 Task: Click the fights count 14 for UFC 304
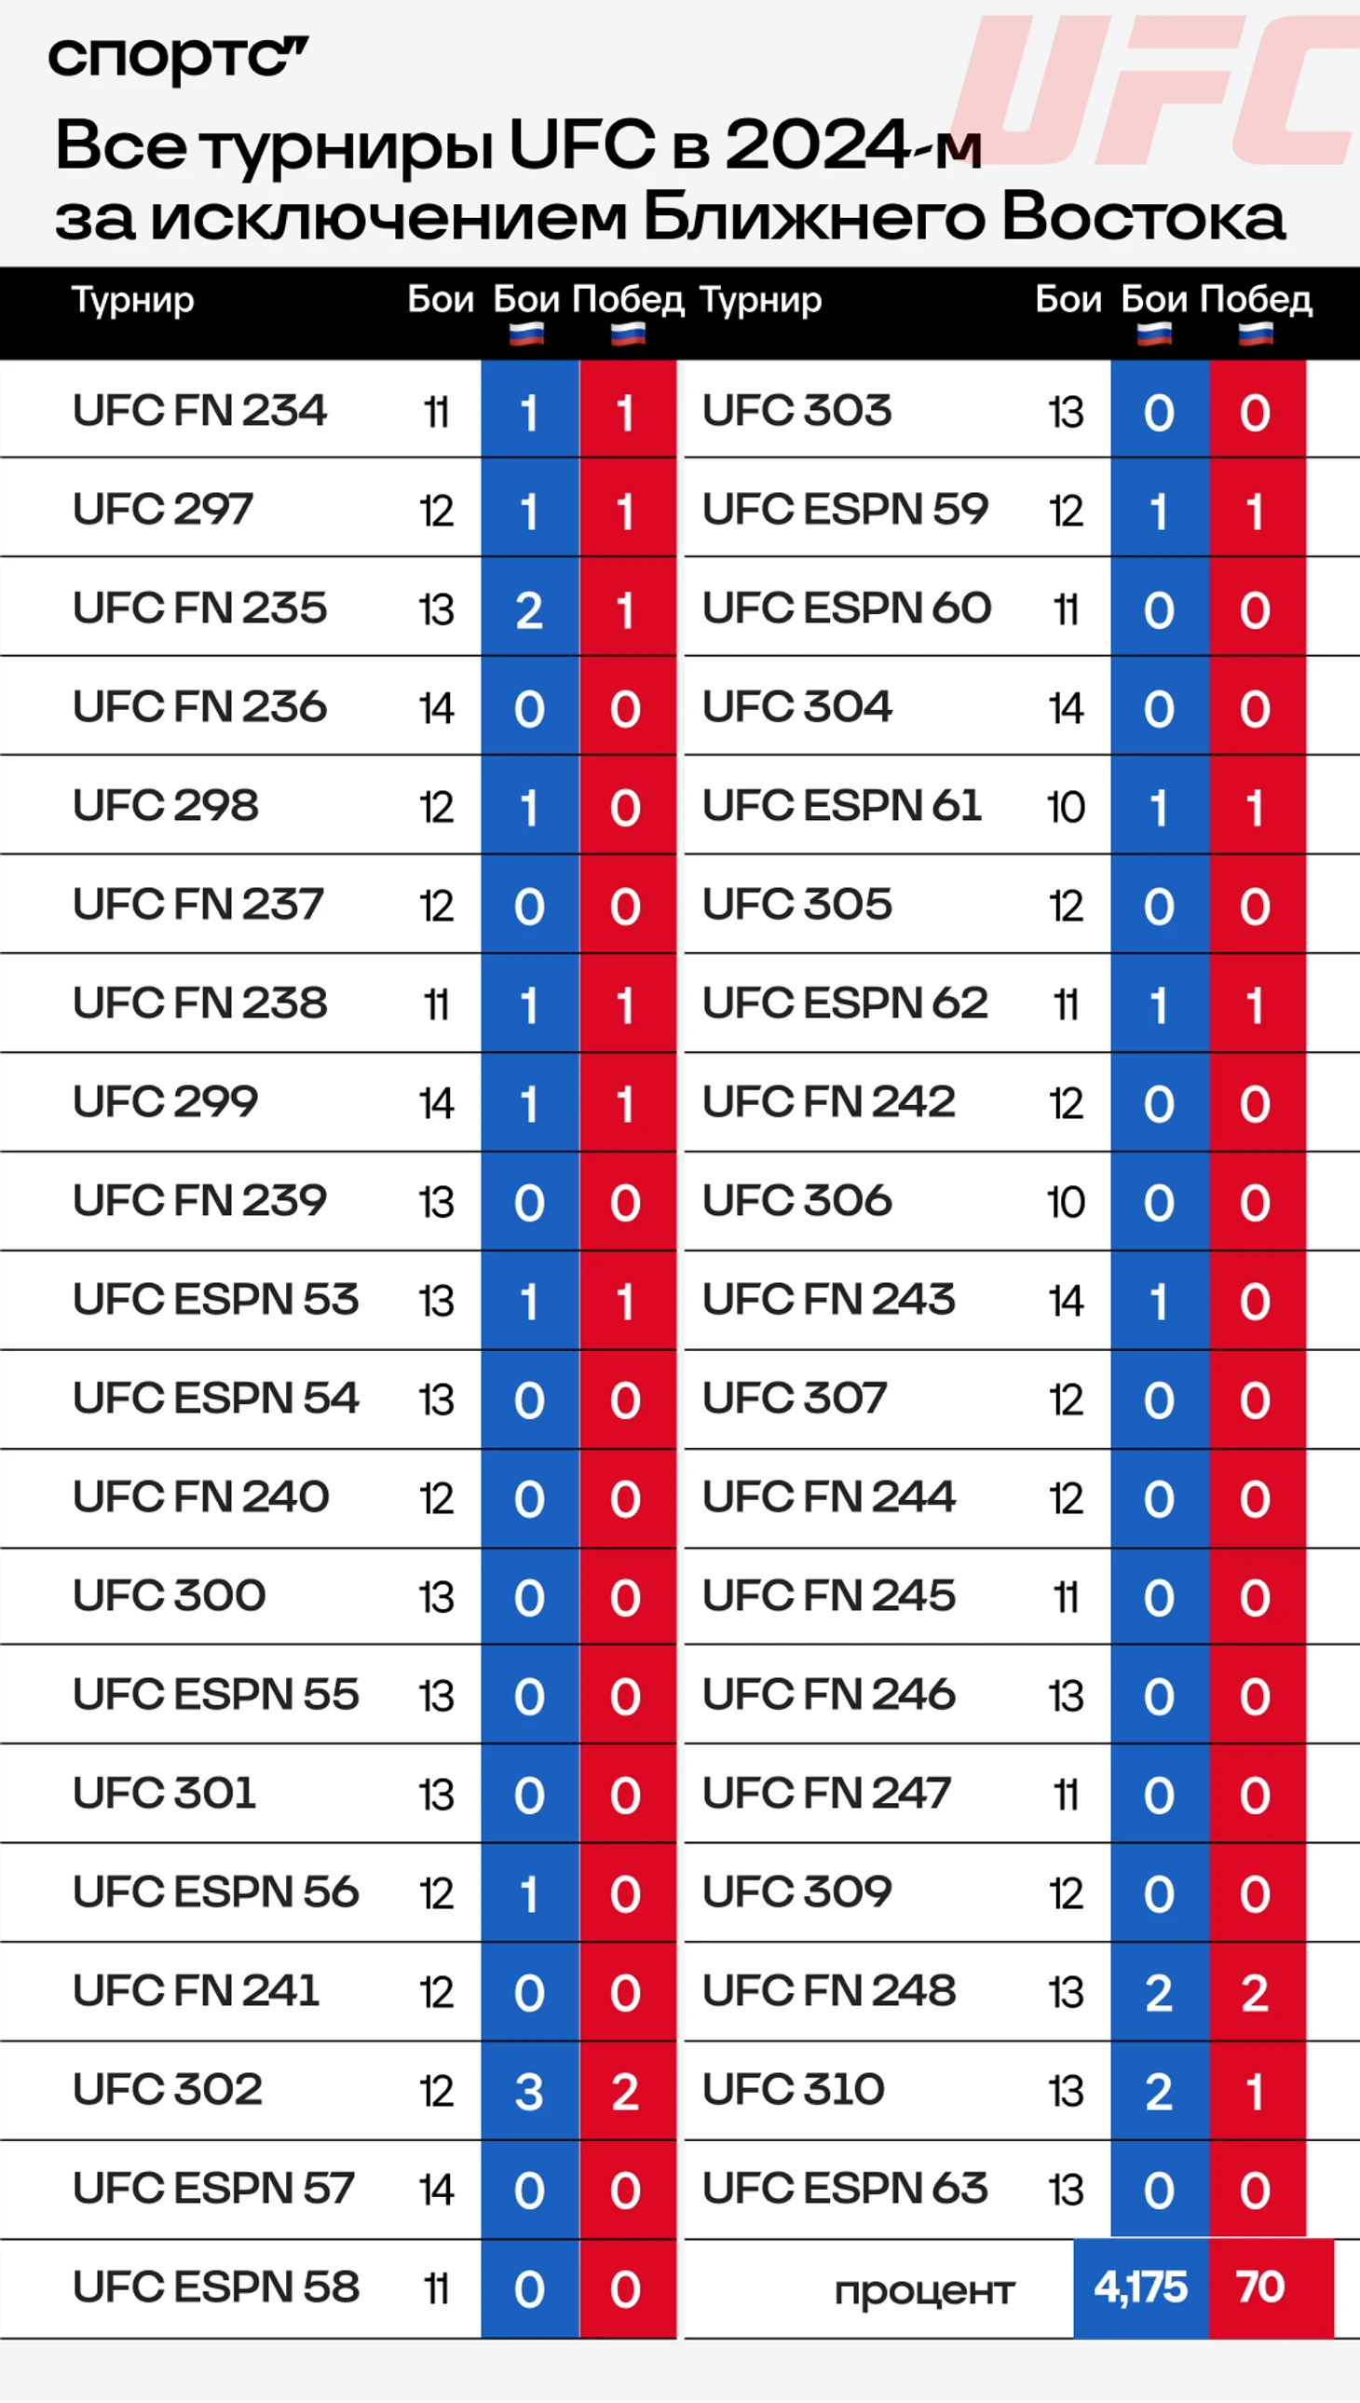click(1066, 707)
